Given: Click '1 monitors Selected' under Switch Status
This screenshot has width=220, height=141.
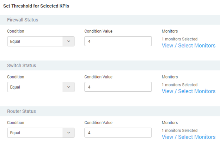Looking at the screenshot, I should click(179, 85).
